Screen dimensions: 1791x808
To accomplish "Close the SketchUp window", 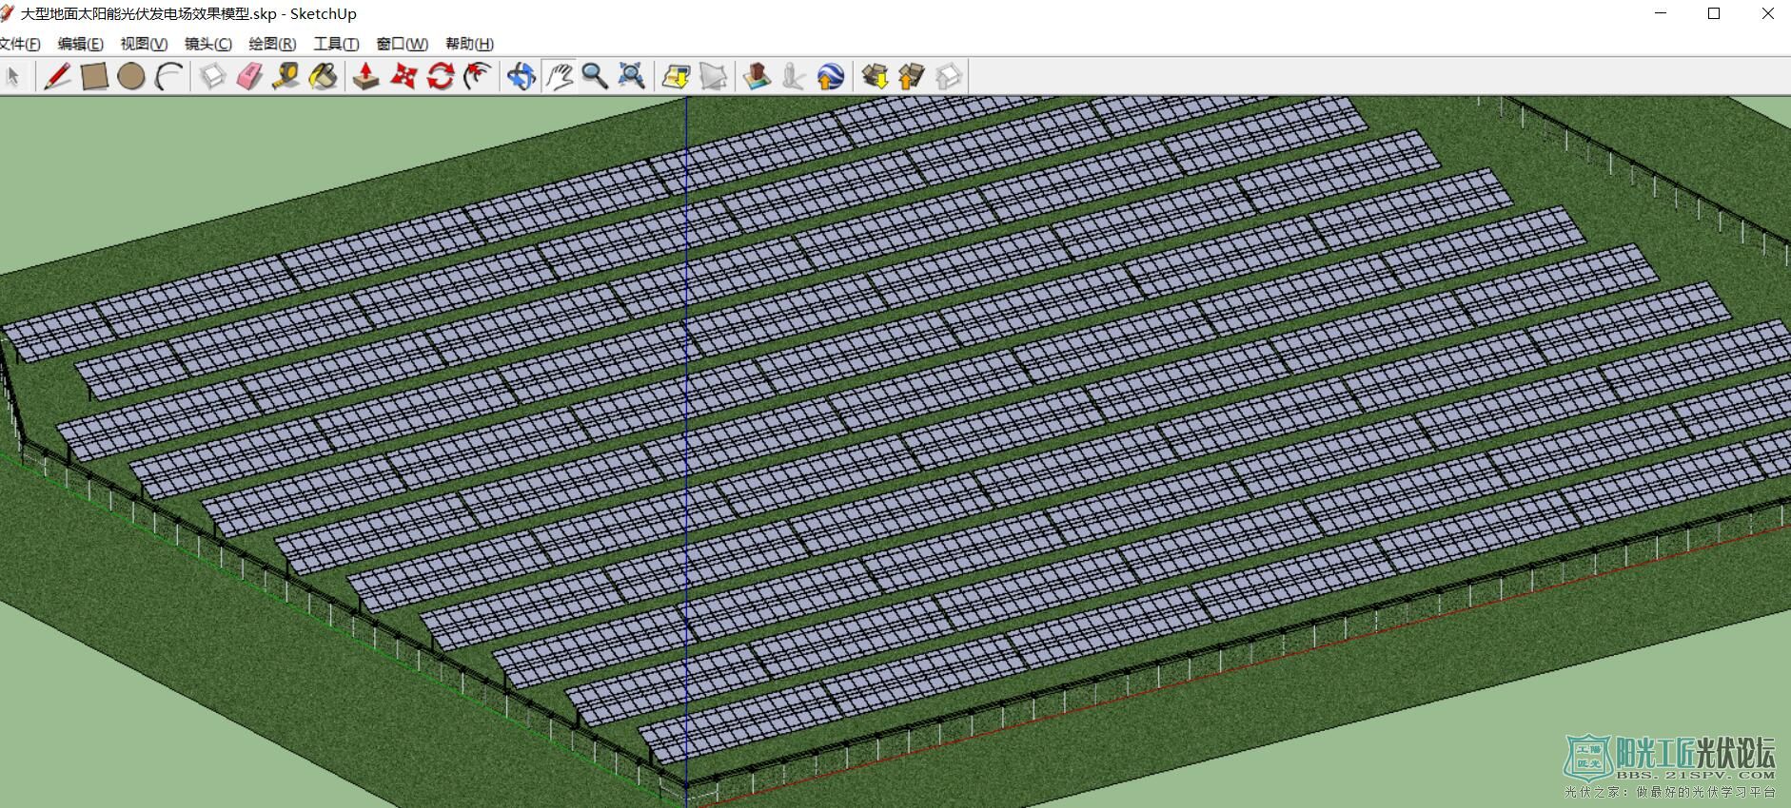I will [1767, 13].
